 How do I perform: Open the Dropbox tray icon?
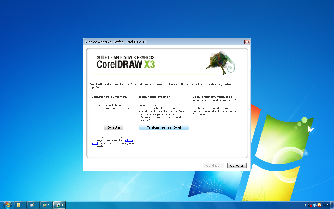pyautogui.click(x=315, y=205)
